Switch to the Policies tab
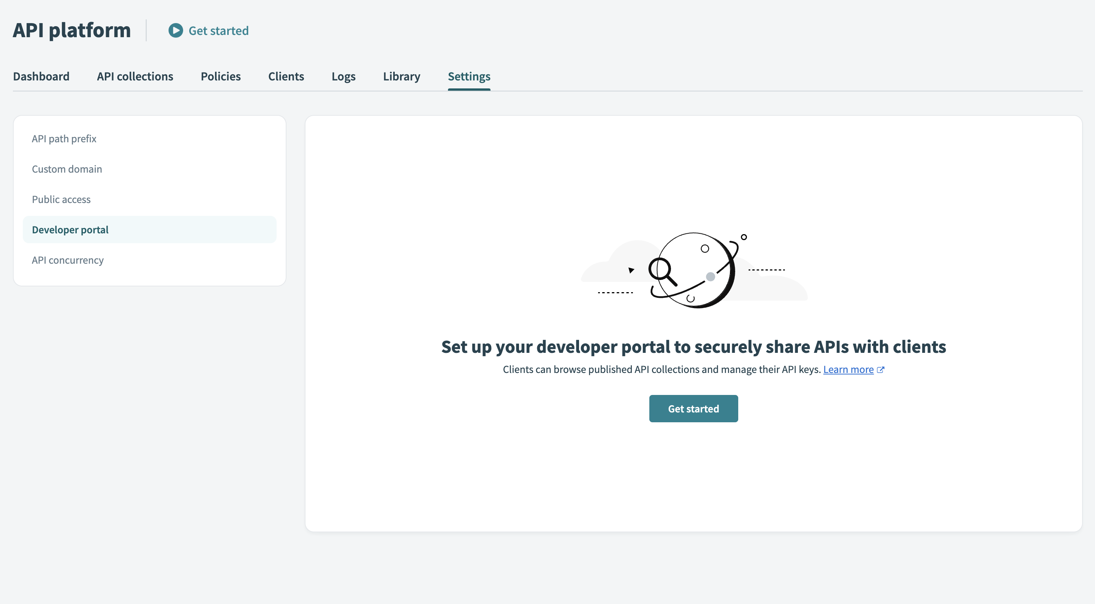The height and width of the screenshot is (604, 1095). pos(221,76)
